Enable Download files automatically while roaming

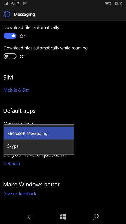10,56
